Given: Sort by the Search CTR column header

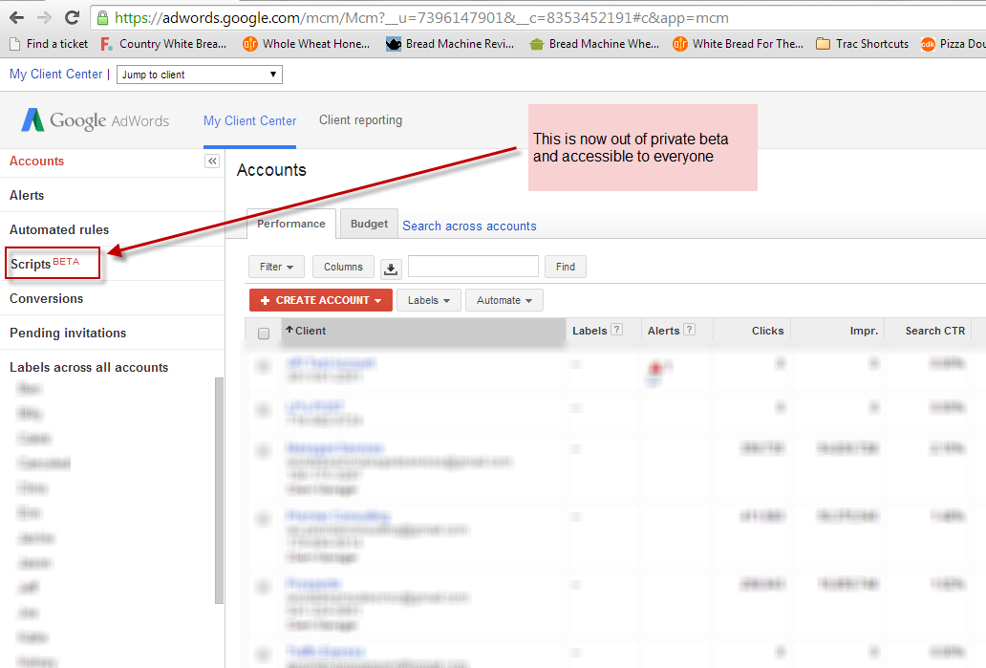Looking at the screenshot, I should 934,331.
